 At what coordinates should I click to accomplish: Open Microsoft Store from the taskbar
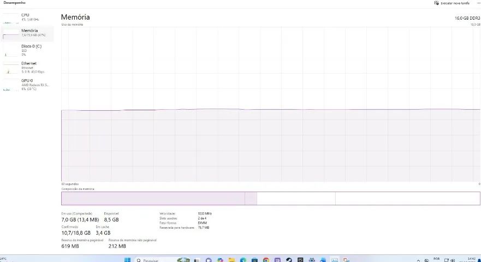[x=254, y=260]
